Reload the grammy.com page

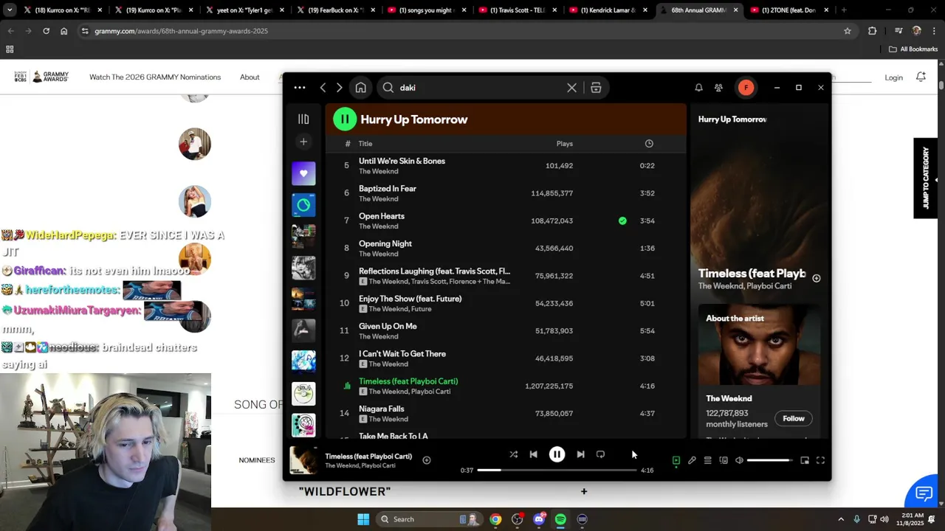click(x=46, y=31)
